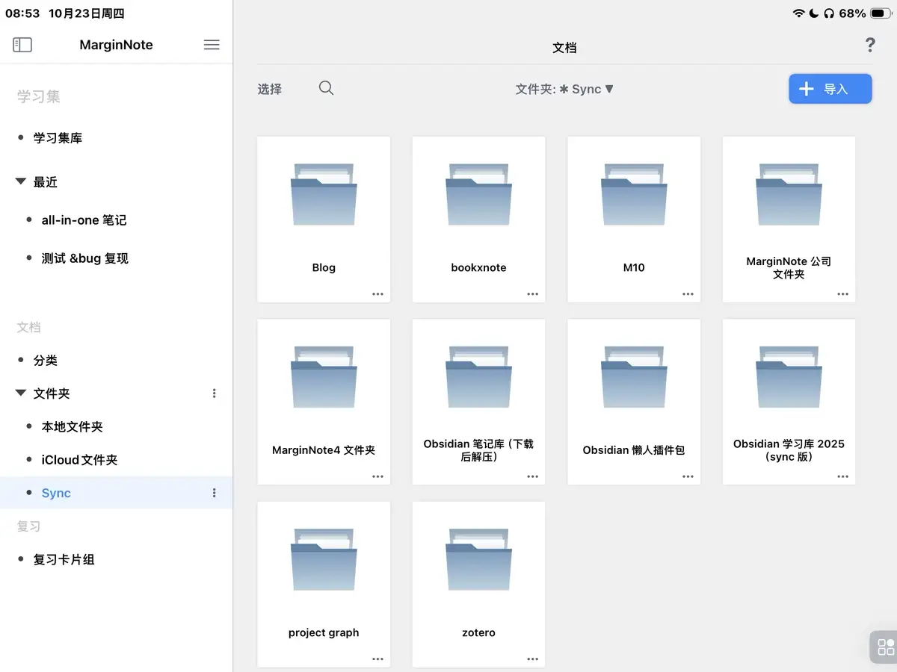Open the Obsidian 笔记库 folder icon
The image size is (897, 672).
(x=478, y=377)
